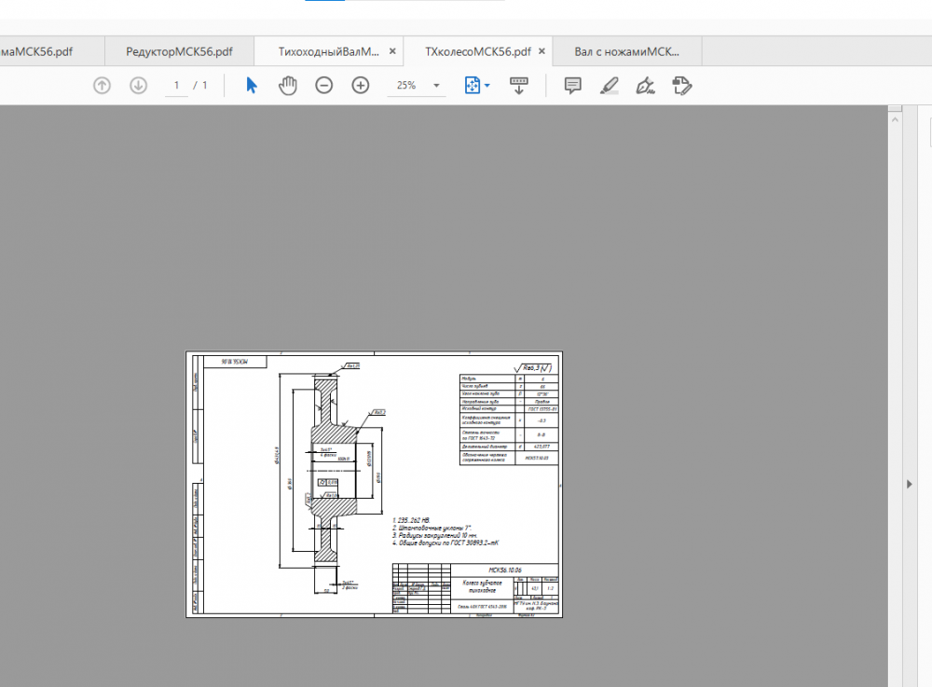This screenshot has height=687, width=932.
Task: Close the ТихоходныйВал tab
Action: click(392, 51)
